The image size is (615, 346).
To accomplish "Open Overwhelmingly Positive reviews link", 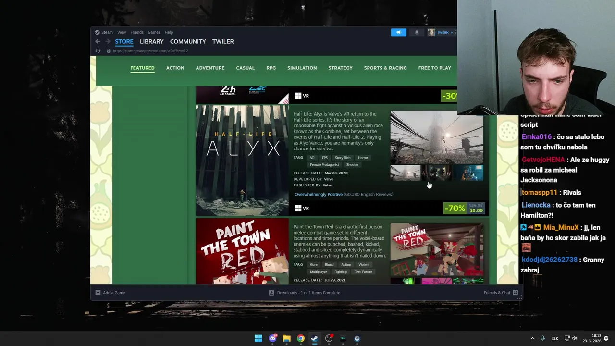I will (319, 194).
